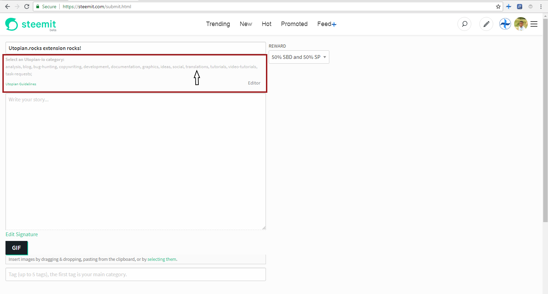Viewport: 548px width, 294px height.
Task: Click the GIF button
Action: (16, 248)
